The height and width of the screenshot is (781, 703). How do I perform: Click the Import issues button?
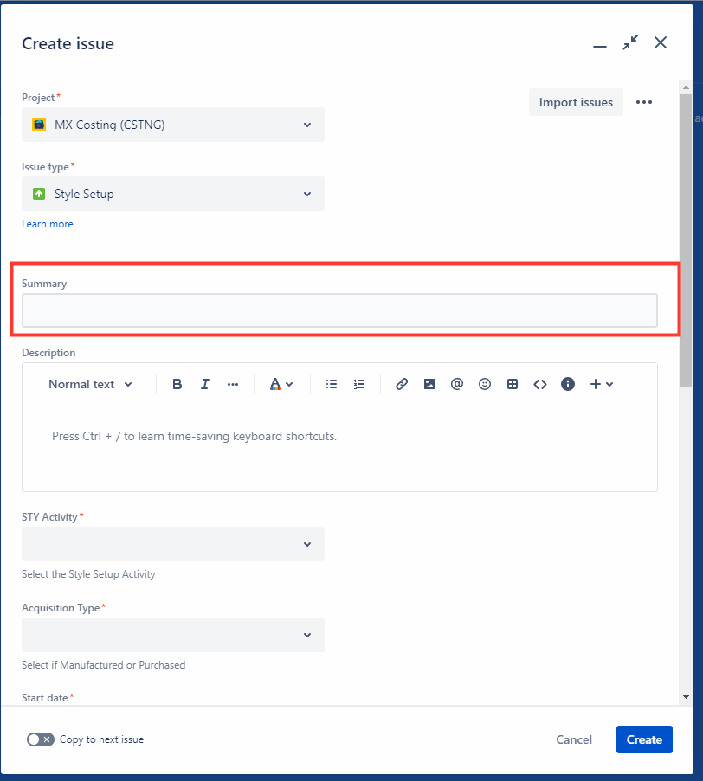tap(576, 102)
